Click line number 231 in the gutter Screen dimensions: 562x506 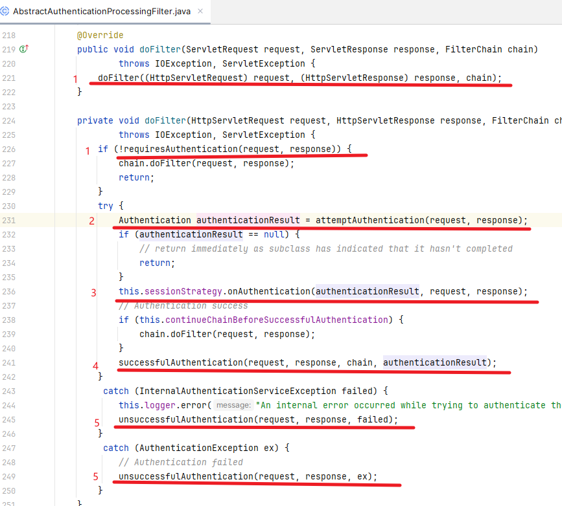pyautogui.click(x=9, y=220)
